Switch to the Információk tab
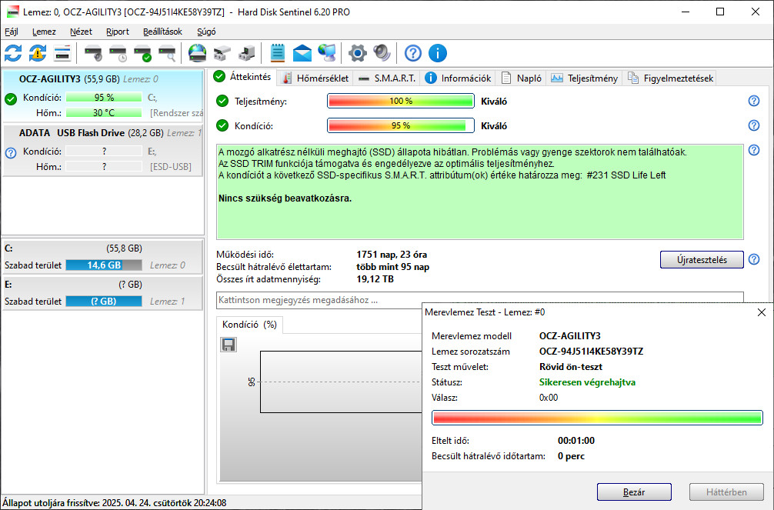The image size is (774, 510). click(458, 78)
